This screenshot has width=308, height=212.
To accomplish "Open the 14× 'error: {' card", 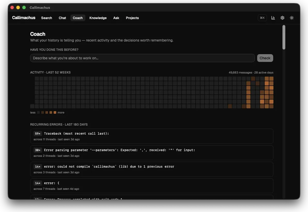I will coord(152,186).
